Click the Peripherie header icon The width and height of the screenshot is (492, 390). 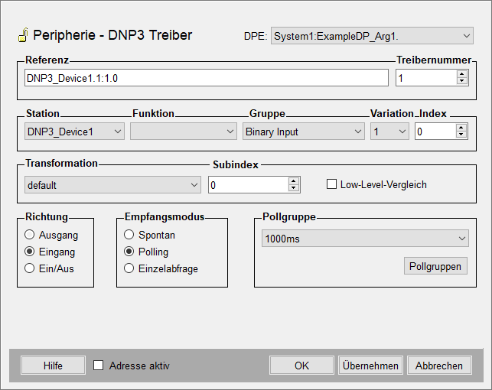tap(22, 35)
